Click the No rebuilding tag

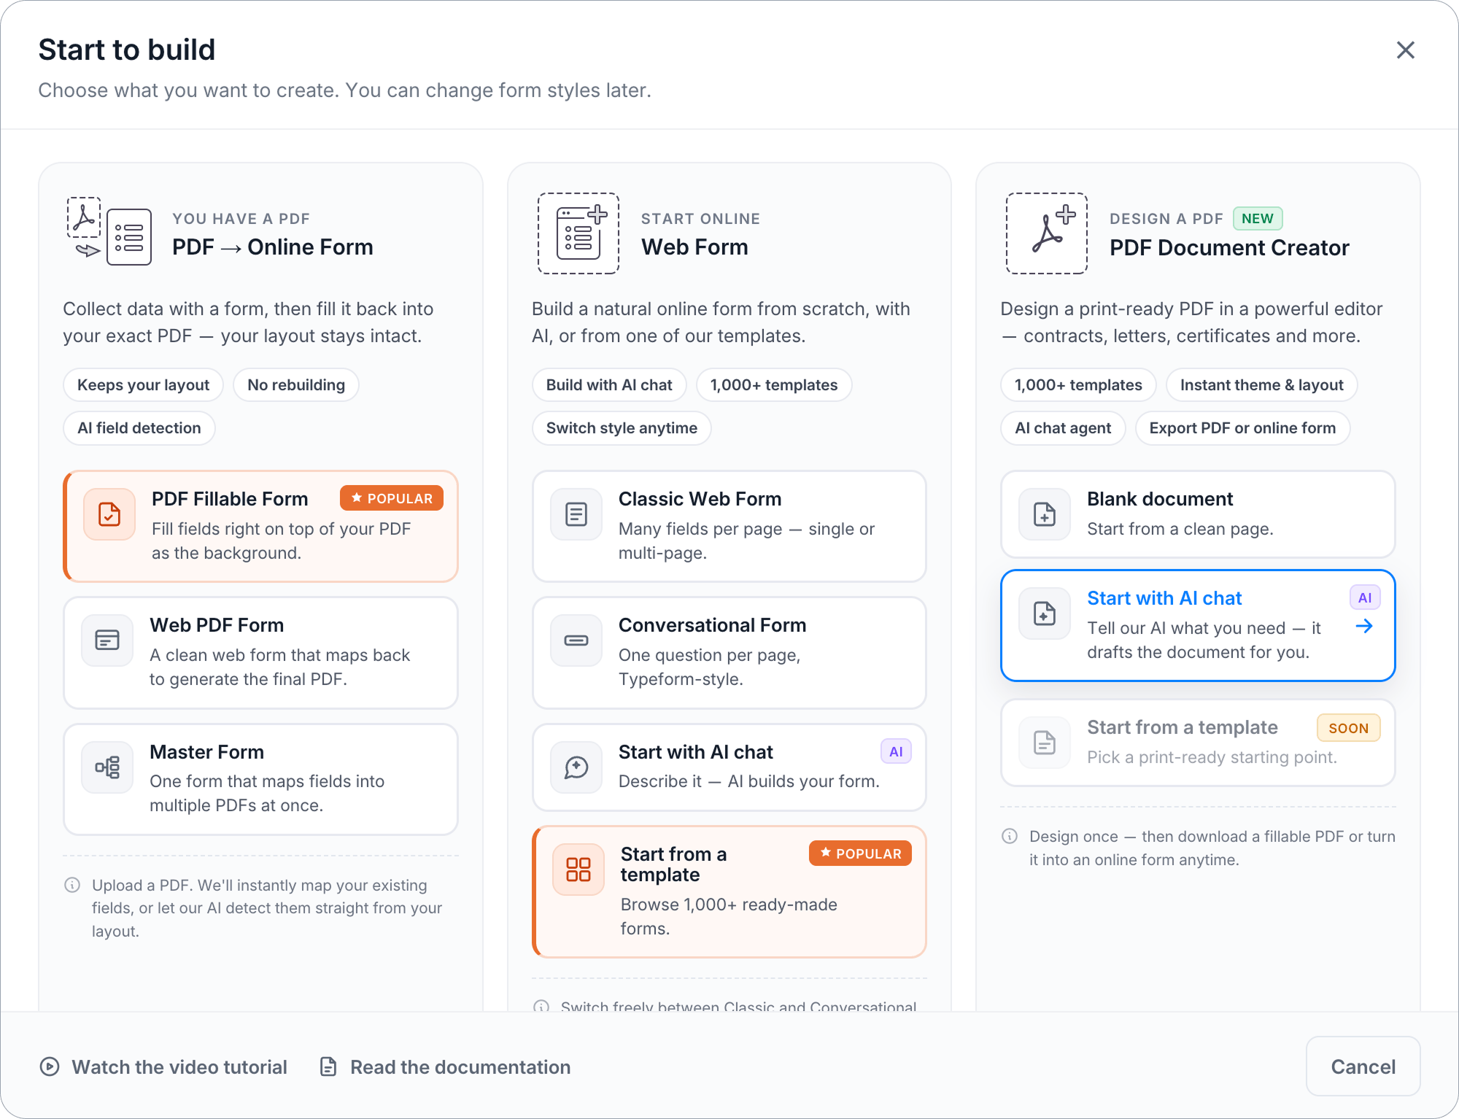[296, 385]
